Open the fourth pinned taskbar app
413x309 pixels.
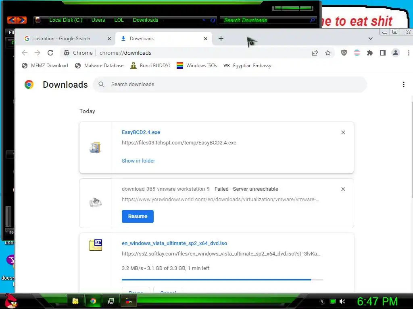tap(129, 301)
